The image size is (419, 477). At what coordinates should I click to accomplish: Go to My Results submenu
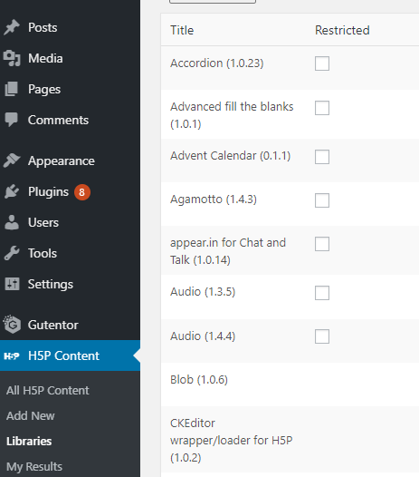point(34,466)
